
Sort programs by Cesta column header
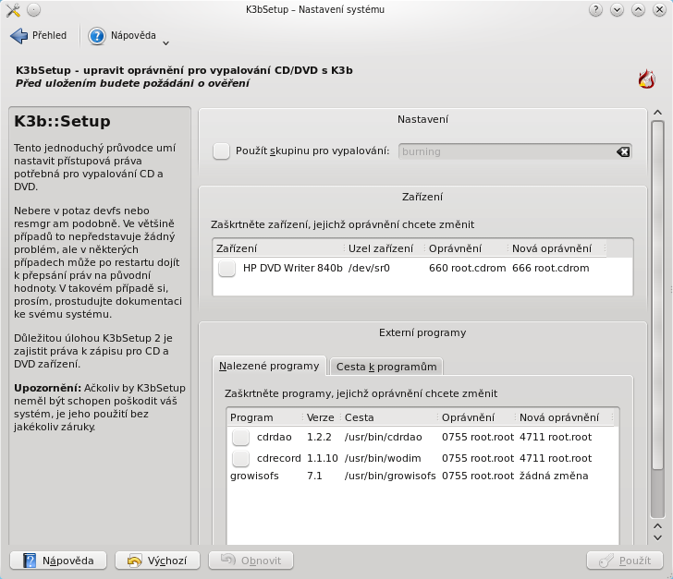[x=390, y=417]
